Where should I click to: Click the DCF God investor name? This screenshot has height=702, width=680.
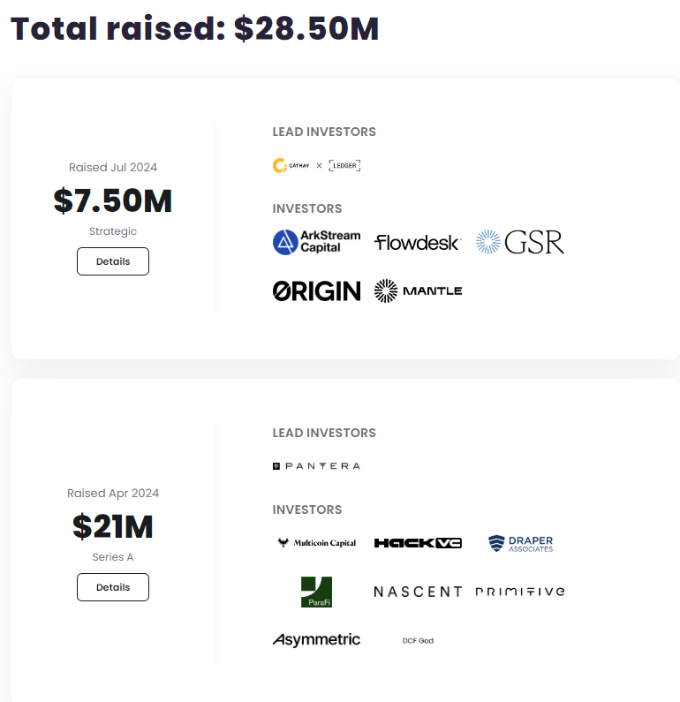coord(418,640)
